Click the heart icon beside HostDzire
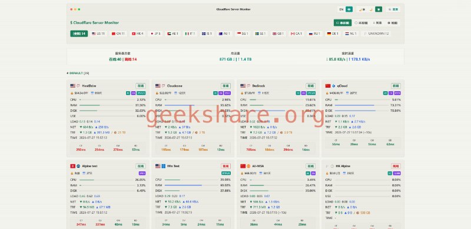Viewport: 471px width, 229px height. (78, 85)
